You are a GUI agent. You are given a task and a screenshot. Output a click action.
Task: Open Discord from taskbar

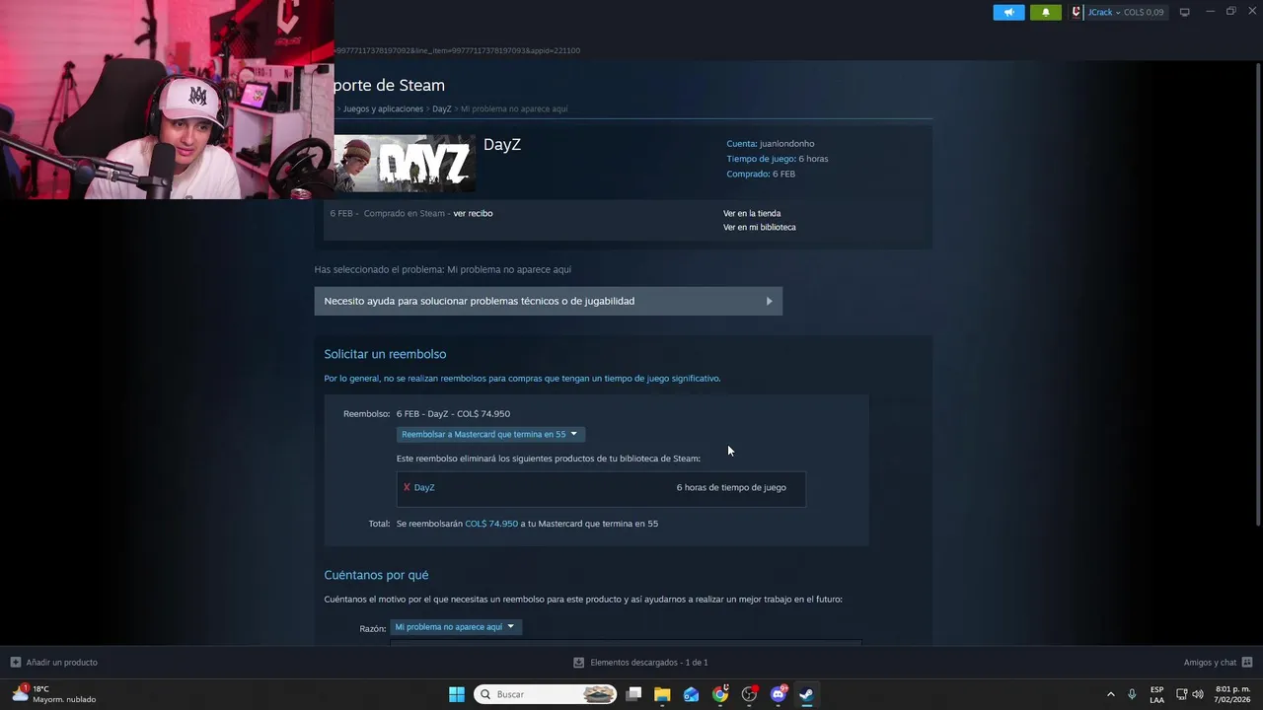point(778,694)
